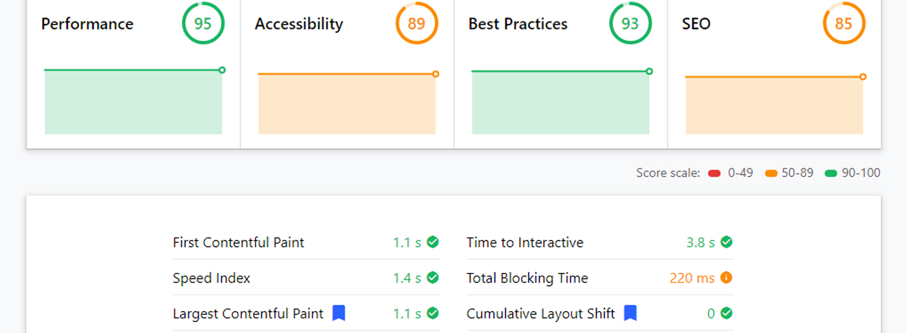Viewport: 906px width, 333px height.
Task: Click the SEO trend chart end point
Action: tap(863, 77)
